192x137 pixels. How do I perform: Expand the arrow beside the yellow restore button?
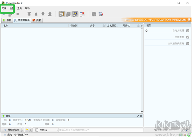click(30, 130)
